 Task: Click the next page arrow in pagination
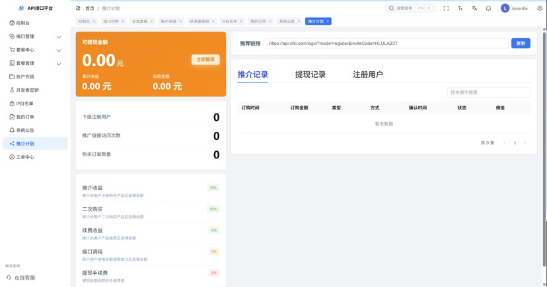coord(525,143)
